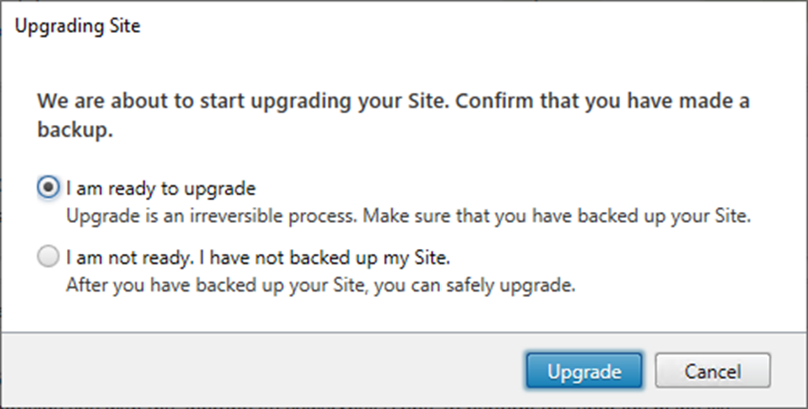Select the "I am ready to upgrade" radio button
This screenshot has height=409, width=808.
[48, 188]
